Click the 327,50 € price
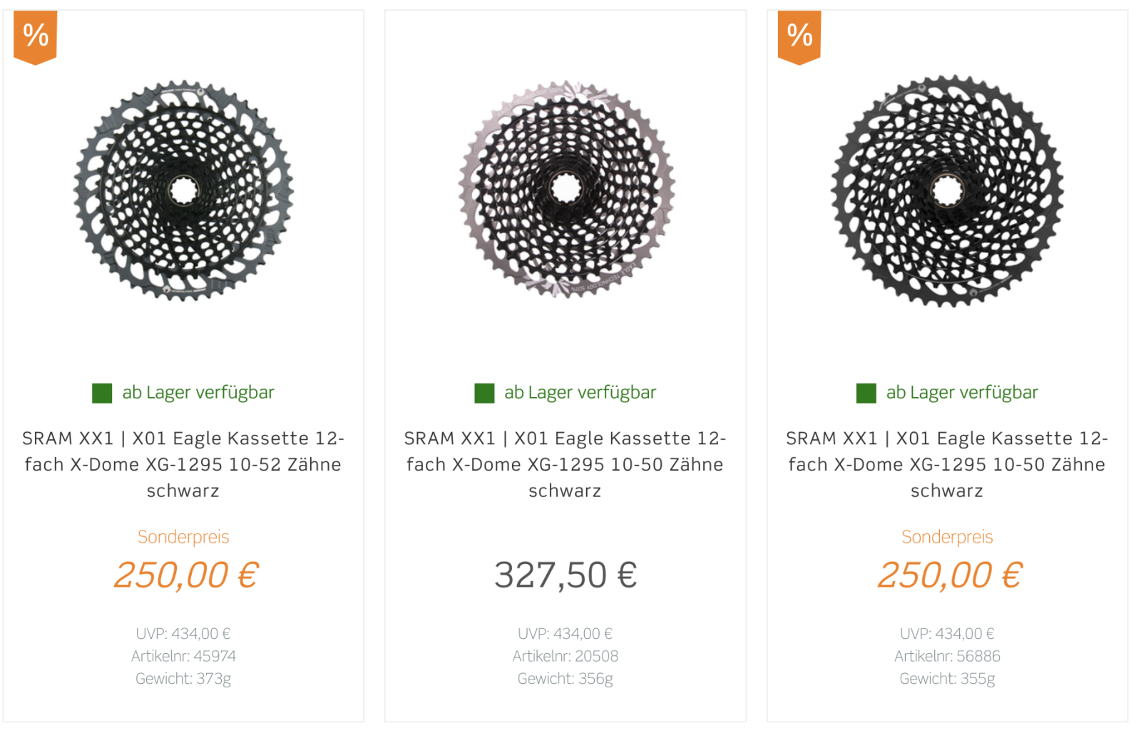The width and height of the screenshot is (1141, 733). [x=566, y=575]
